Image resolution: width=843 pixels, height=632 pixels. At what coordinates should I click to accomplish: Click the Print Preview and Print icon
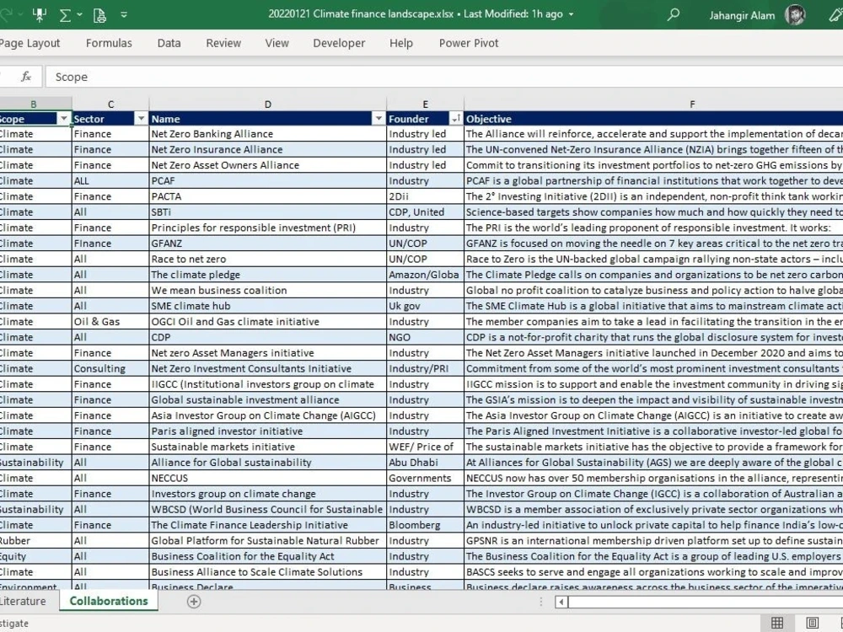99,15
